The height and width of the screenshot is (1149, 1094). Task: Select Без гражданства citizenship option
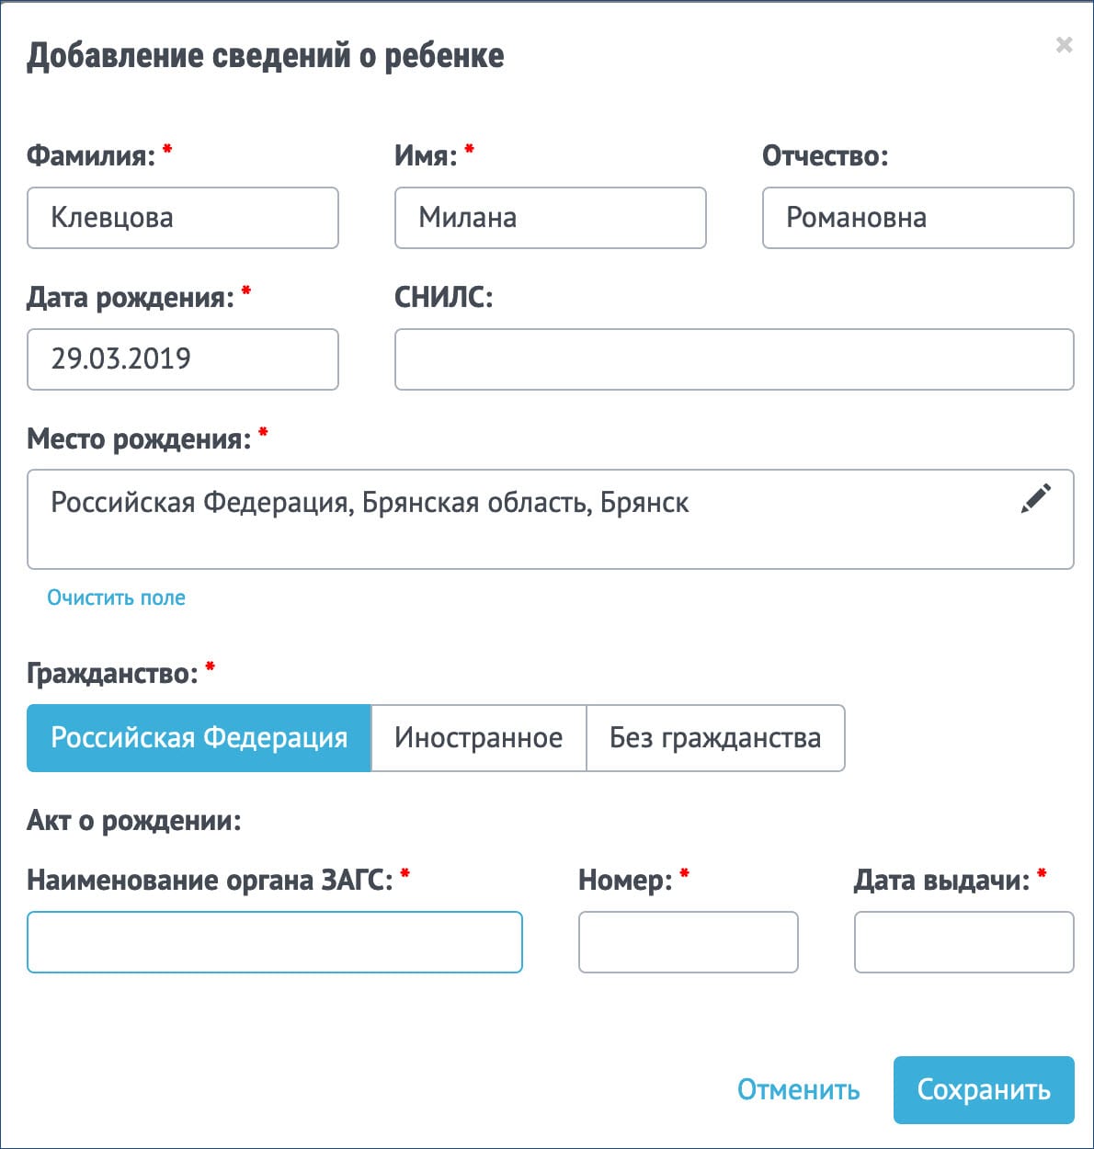click(714, 738)
